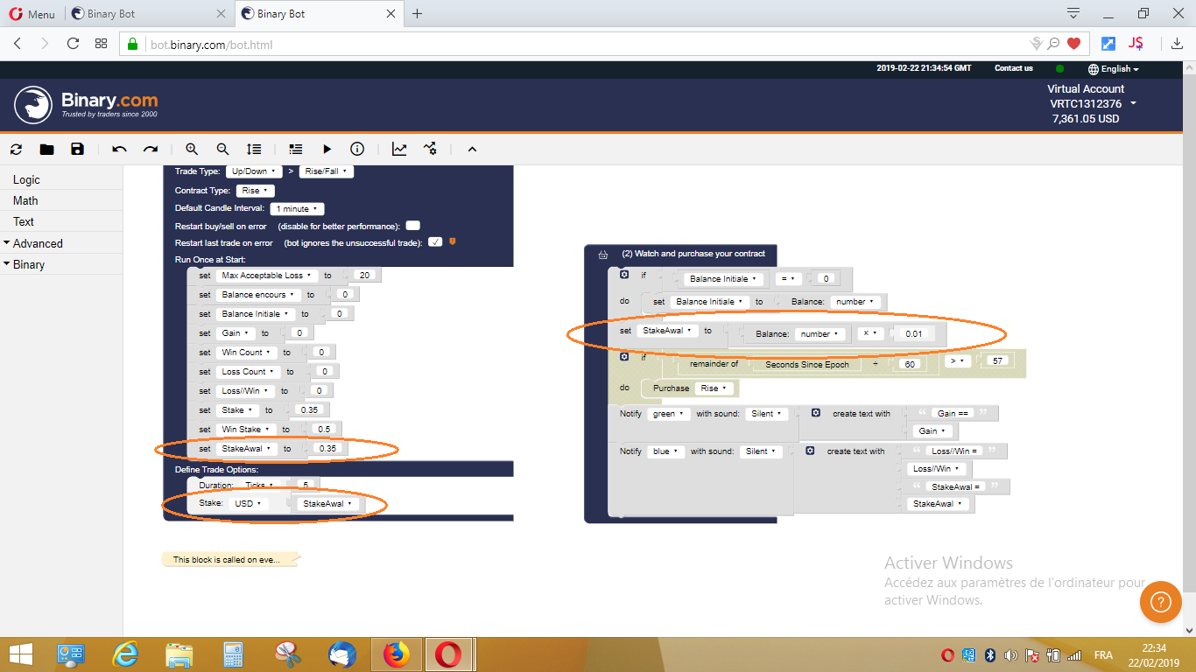
Task: Expand the Advanced category in the sidebar
Action: (38, 242)
